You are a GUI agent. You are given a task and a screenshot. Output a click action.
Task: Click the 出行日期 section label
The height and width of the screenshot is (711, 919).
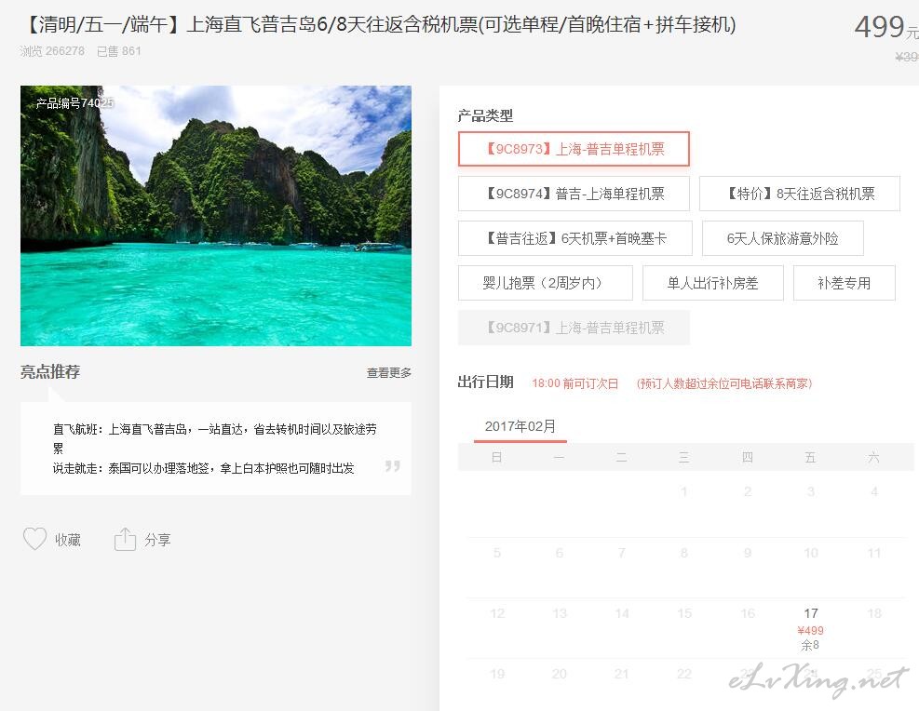485,382
